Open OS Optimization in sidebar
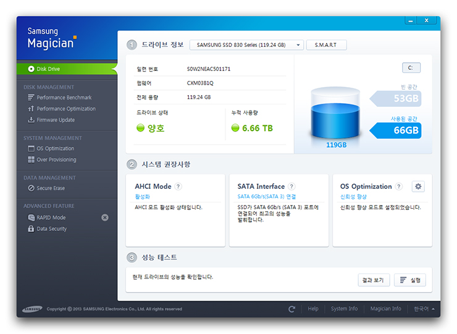 (55, 148)
